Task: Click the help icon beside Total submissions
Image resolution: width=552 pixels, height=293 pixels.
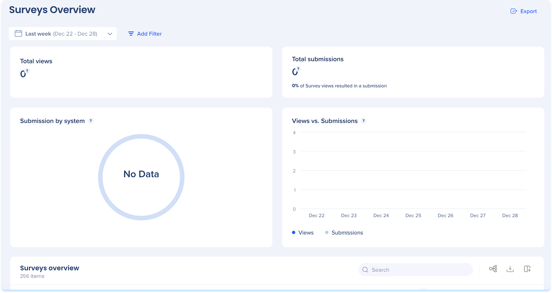Action: pyautogui.click(x=299, y=69)
